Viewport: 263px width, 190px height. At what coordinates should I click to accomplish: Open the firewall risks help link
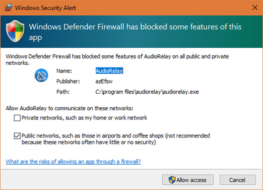pyautogui.click(x=73, y=162)
